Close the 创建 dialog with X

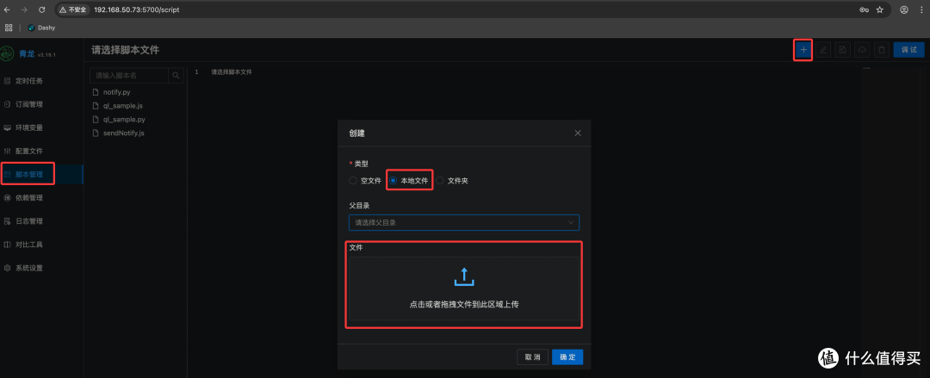pos(578,133)
